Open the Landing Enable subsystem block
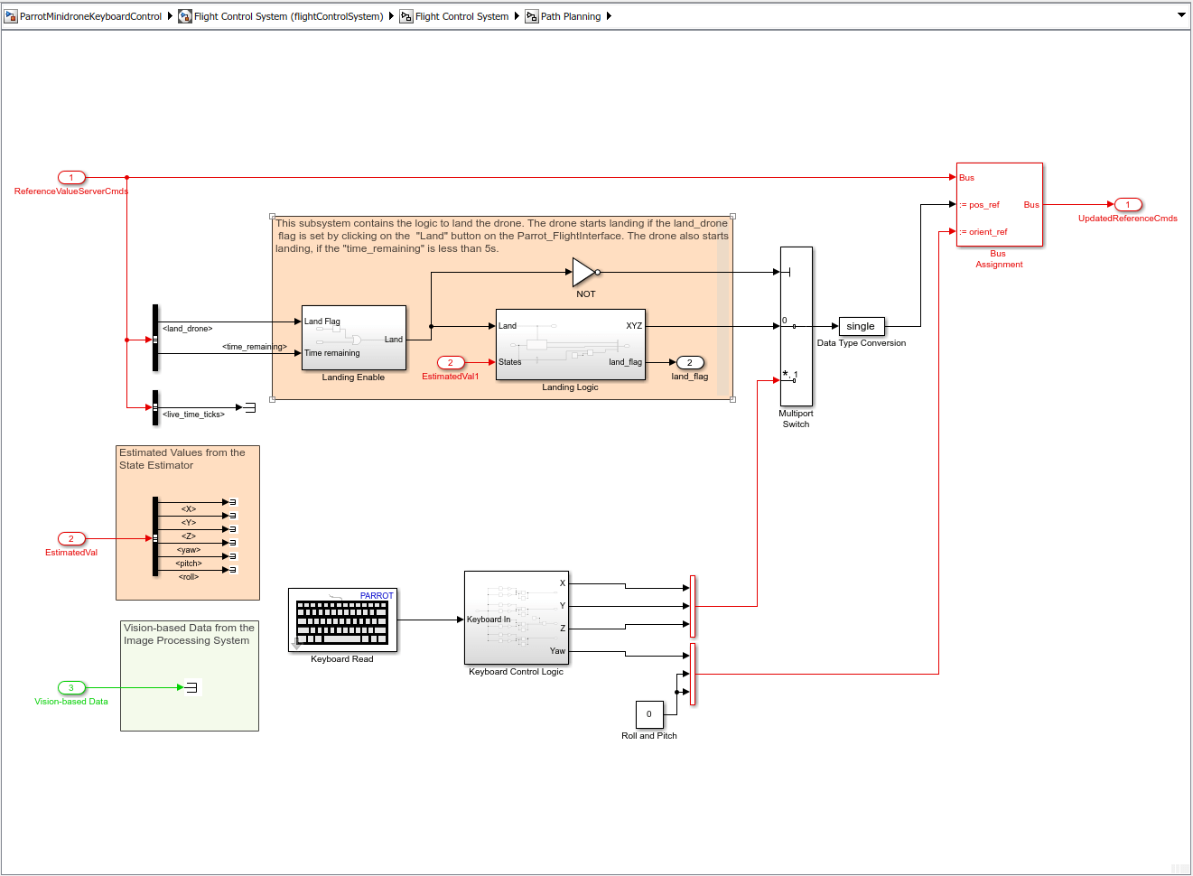 coord(353,338)
